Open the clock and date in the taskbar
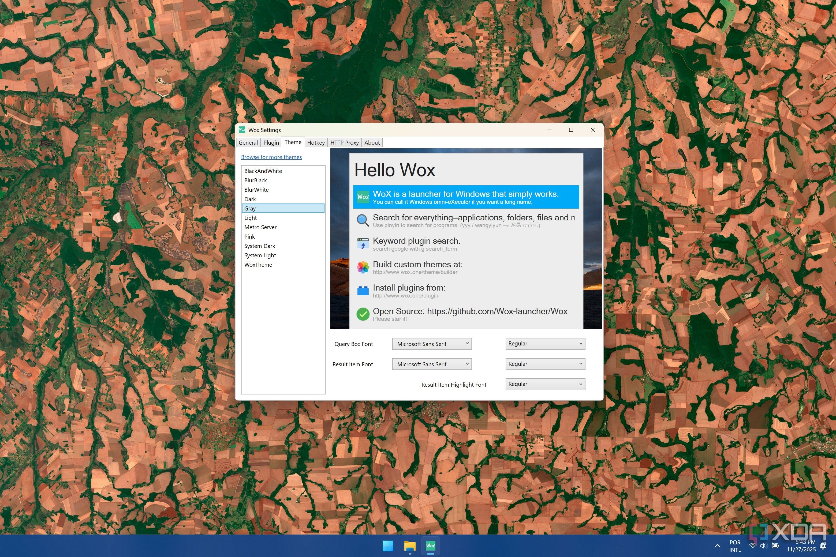836x557 pixels. (x=801, y=546)
